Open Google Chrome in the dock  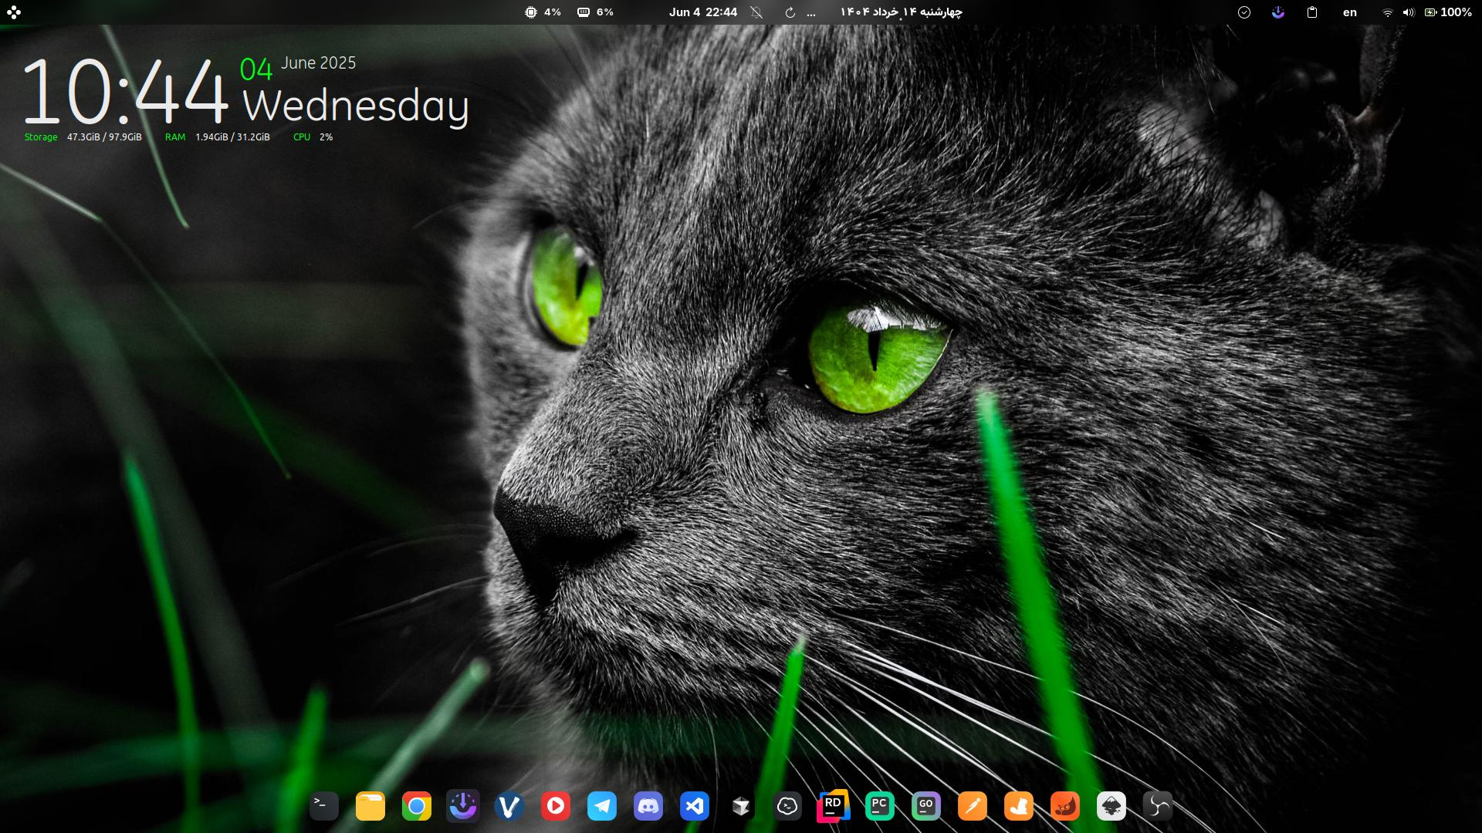tap(417, 806)
